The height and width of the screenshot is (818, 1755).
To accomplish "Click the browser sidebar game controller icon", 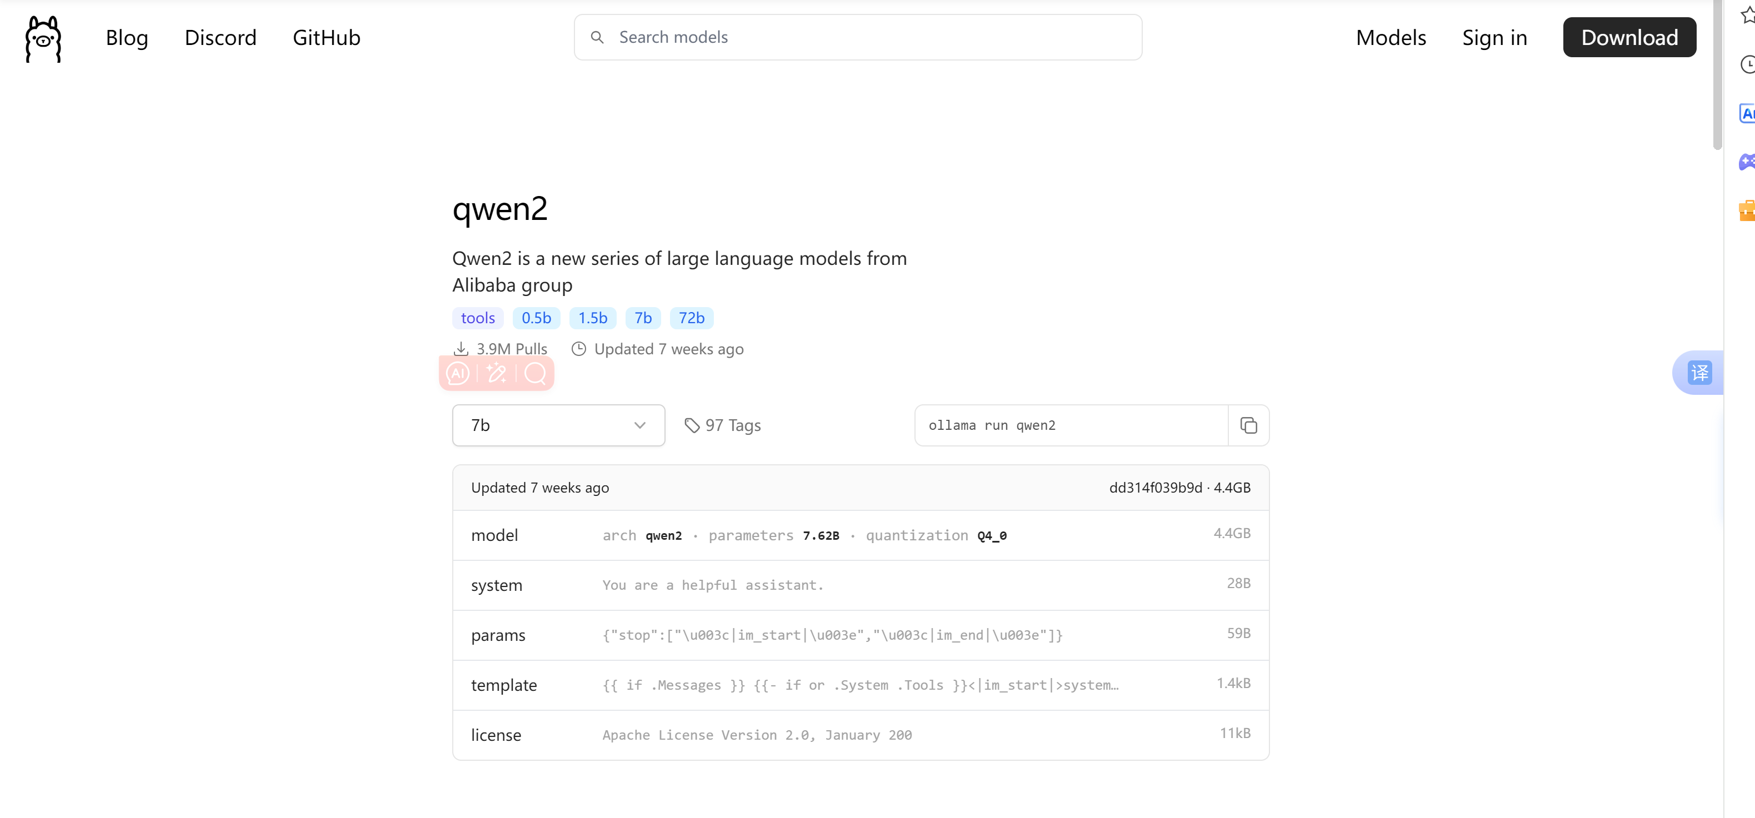I will point(1747,162).
